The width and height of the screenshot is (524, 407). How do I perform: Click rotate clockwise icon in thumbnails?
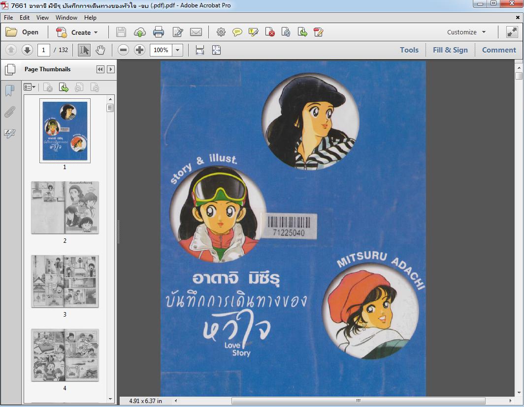tap(95, 87)
